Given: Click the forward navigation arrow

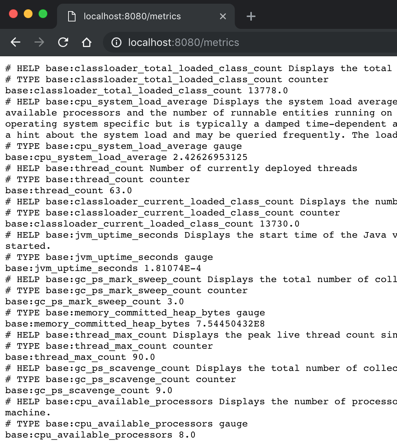Looking at the screenshot, I should point(39,43).
